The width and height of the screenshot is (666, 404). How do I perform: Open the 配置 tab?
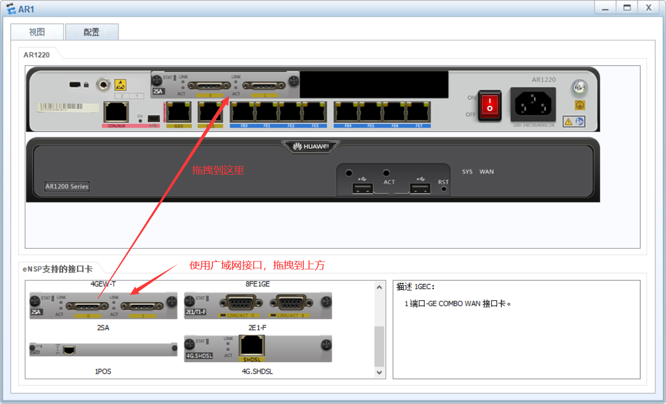click(x=92, y=32)
